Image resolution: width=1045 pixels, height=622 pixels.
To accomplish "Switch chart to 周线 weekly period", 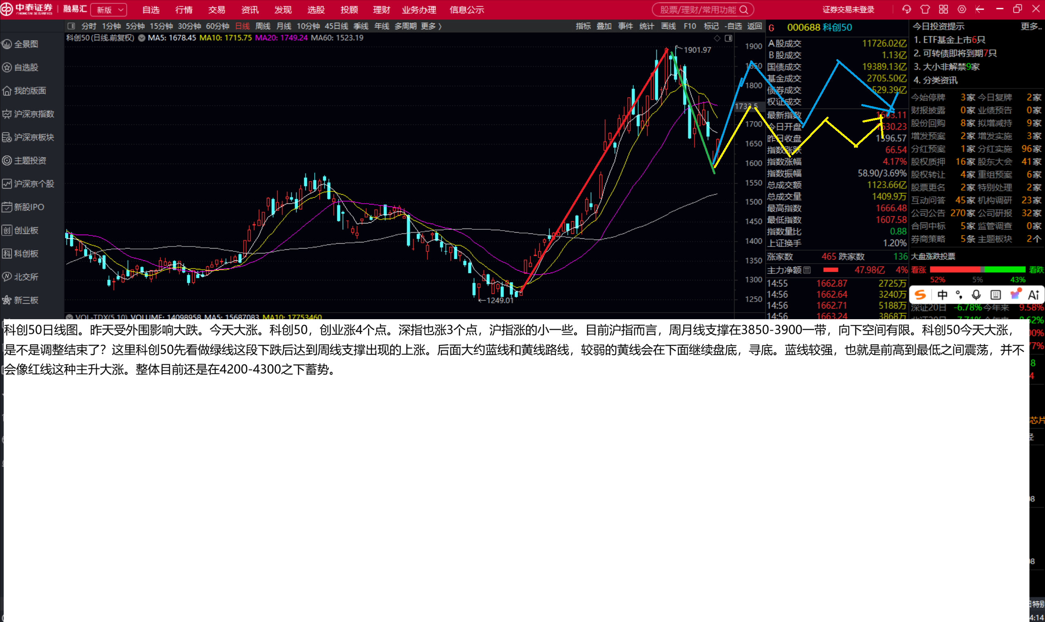I will coord(263,26).
